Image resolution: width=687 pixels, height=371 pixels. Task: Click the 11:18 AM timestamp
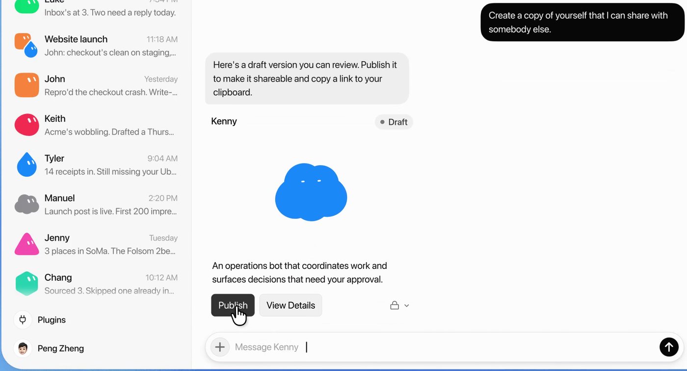pyautogui.click(x=162, y=39)
